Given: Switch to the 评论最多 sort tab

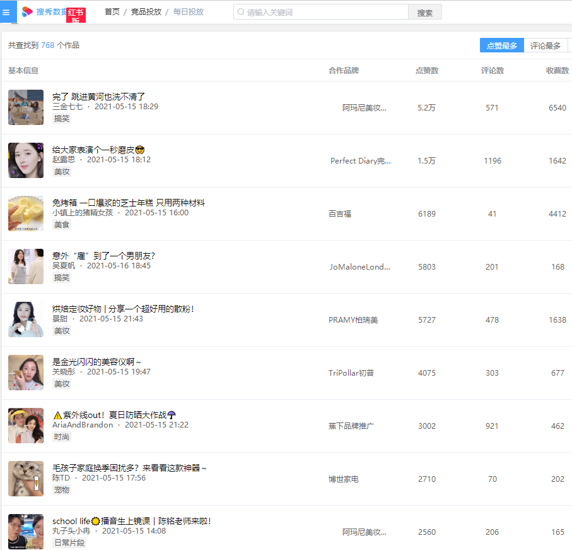Looking at the screenshot, I should click(545, 45).
